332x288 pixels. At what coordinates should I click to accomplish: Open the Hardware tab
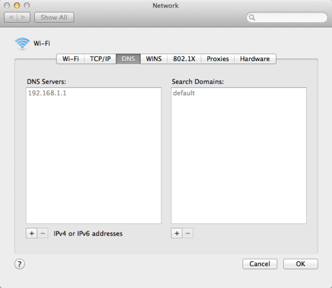point(255,59)
